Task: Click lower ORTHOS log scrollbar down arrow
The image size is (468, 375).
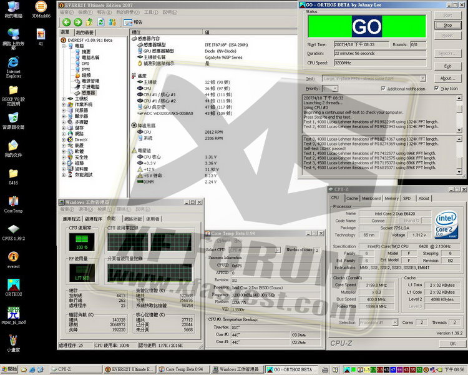Action: [x=459, y=172]
